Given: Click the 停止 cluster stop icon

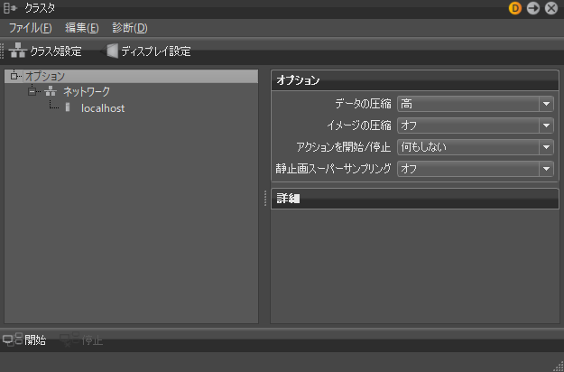Looking at the screenshot, I should [x=69, y=339].
